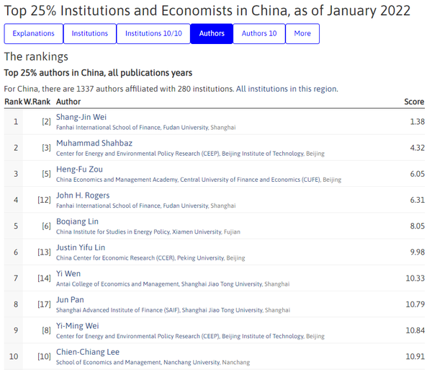Click Boqiang Lin author link

click(77, 221)
